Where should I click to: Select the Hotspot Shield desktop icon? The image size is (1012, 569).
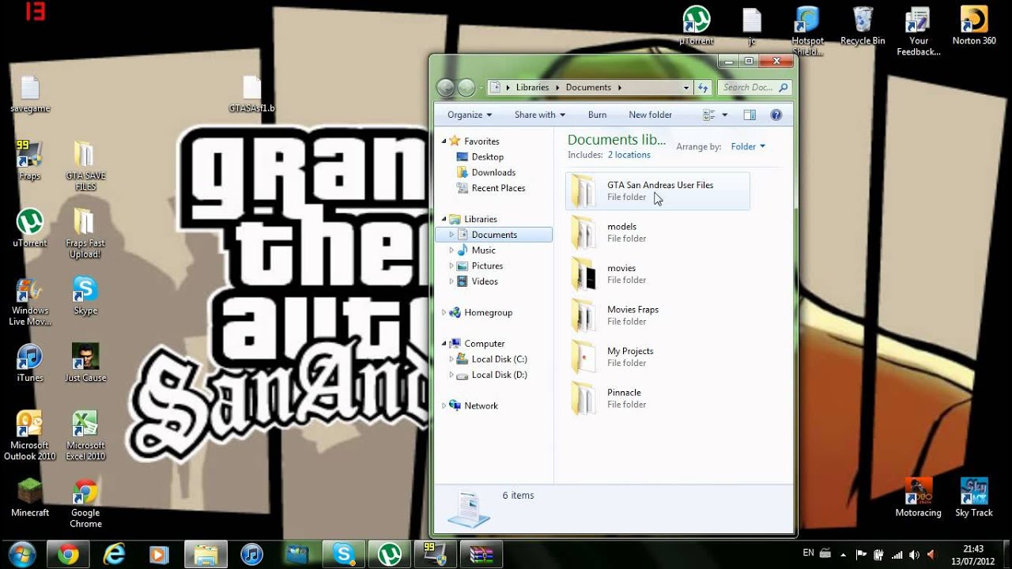pyautogui.click(x=807, y=32)
